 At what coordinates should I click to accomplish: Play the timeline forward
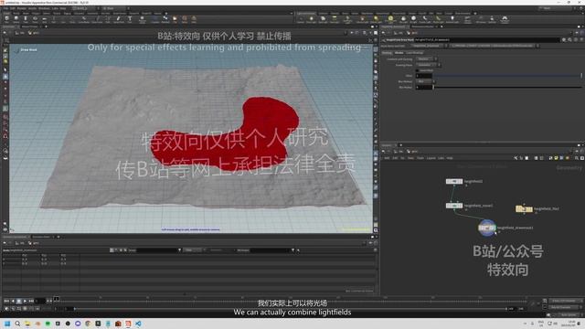tap(25, 301)
